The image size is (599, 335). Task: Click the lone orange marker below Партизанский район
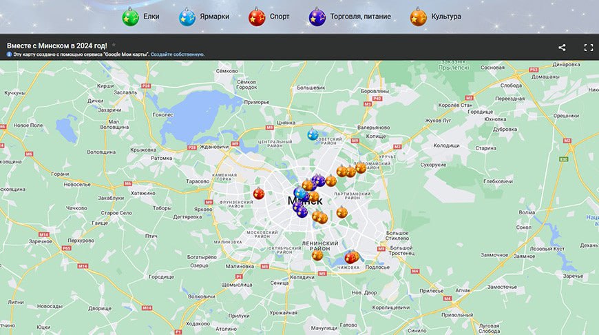[342, 212]
